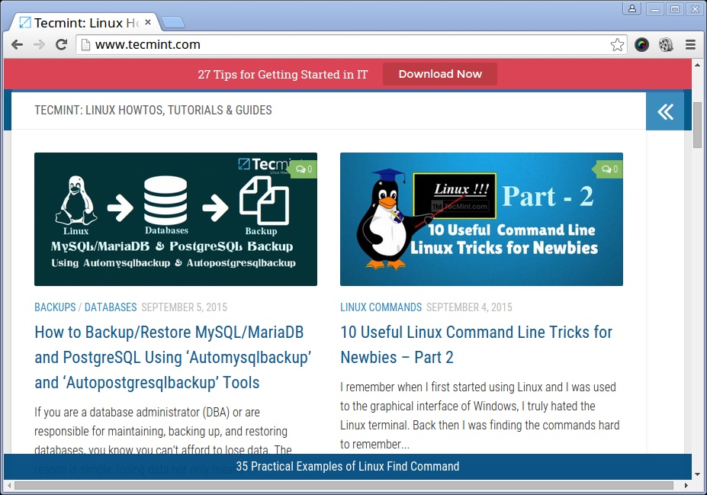Image resolution: width=707 pixels, height=495 pixels.
Task: Click the SEPTEMBER 4, 2015 date
Action: tap(469, 307)
